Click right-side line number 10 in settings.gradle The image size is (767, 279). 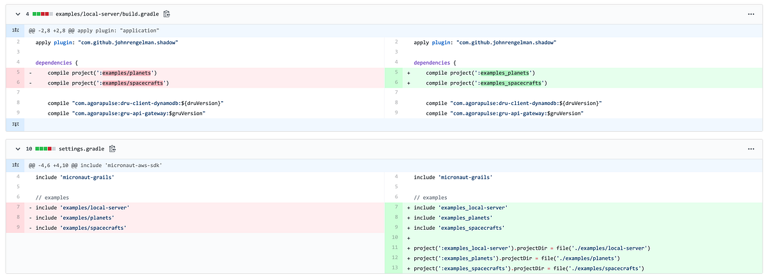pos(396,237)
